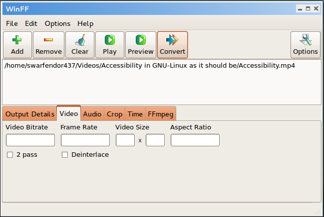Click the Add file toolbar icon
This screenshot has width=324, height=217.
[17, 45]
